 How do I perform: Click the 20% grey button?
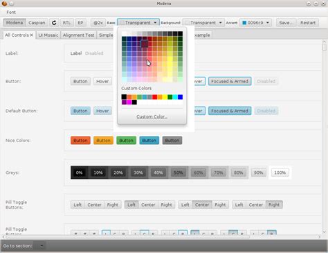coord(118,173)
